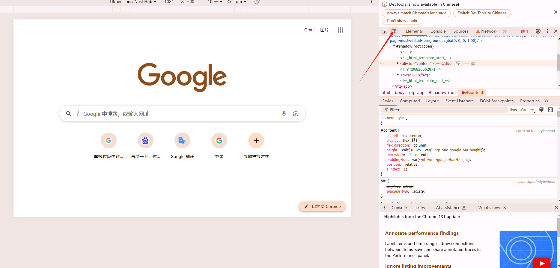Open the Google 翻译 shortcut tile
560x268 pixels.
(x=182, y=146)
